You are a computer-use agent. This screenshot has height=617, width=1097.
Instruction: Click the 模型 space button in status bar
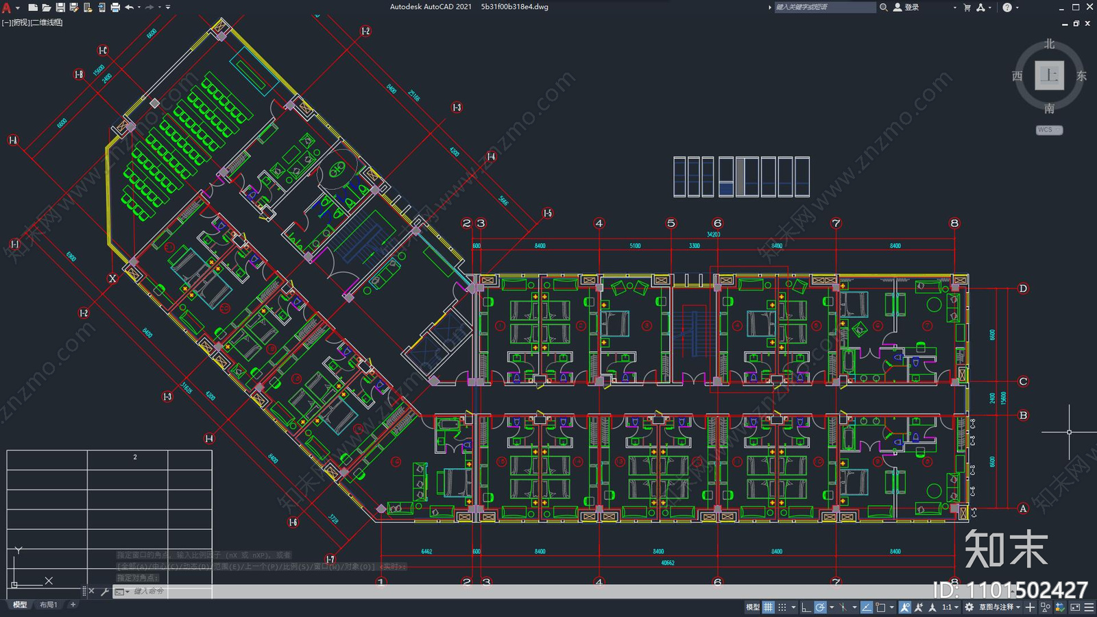tap(753, 607)
